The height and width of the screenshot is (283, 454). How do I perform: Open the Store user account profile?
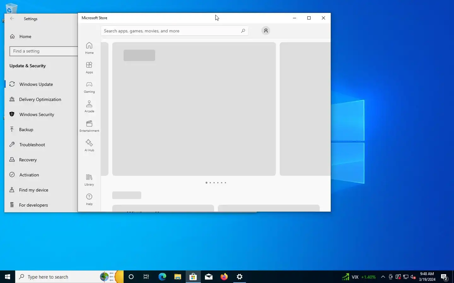[266, 31]
